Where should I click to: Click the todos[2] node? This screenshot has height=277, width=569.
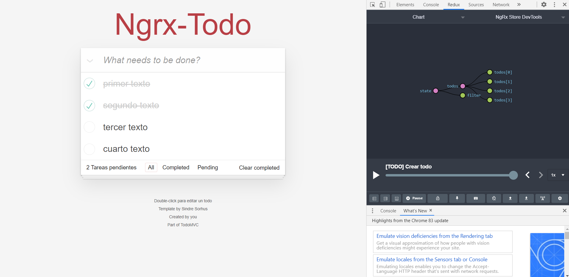click(490, 91)
